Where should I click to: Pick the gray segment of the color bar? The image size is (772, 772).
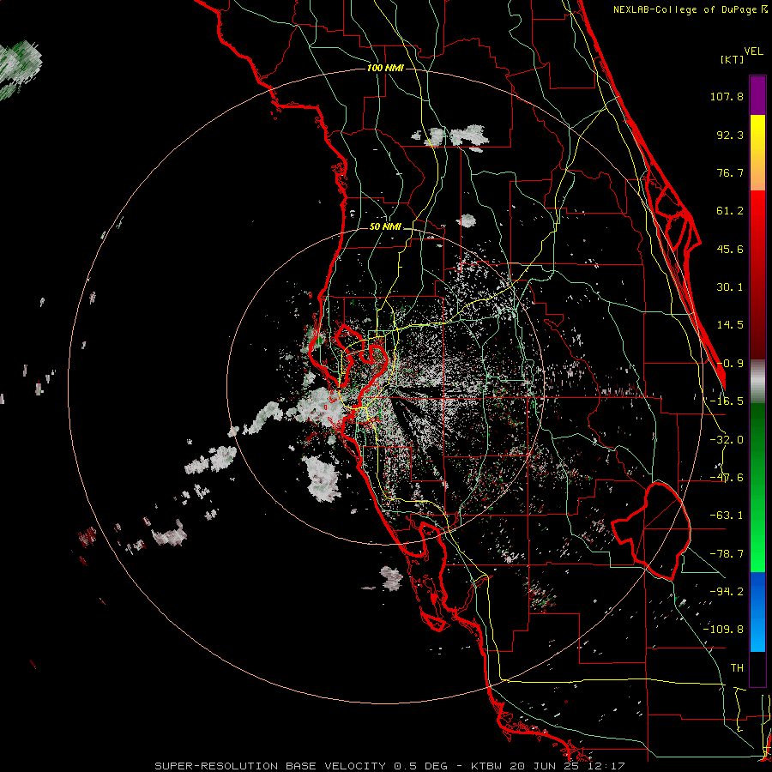pos(757,382)
